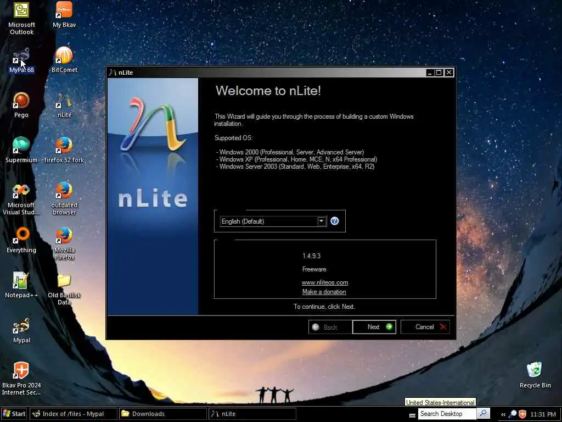Click the nLite desktop shortcut icon
Viewport: 562px width, 422px height.
point(64,105)
